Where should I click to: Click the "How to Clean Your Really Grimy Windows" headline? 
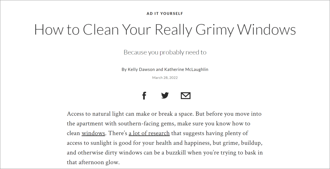point(165,30)
